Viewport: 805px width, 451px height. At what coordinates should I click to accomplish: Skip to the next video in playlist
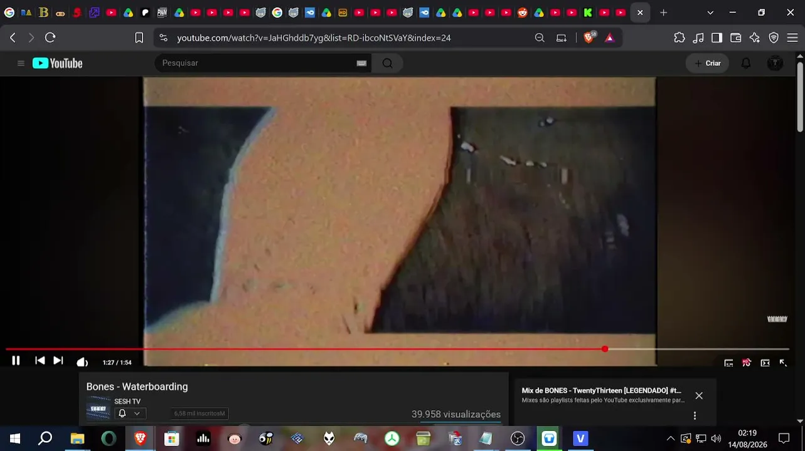[x=58, y=360]
